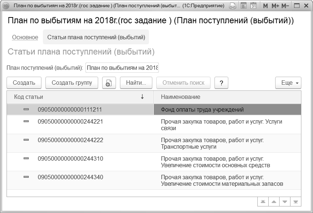The width and height of the screenshot is (313, 213).
Task: Select code 09050000000000244222
Action: pos(71,140)
